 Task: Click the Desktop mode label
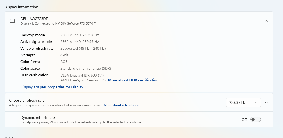click(x=32, y=35)
